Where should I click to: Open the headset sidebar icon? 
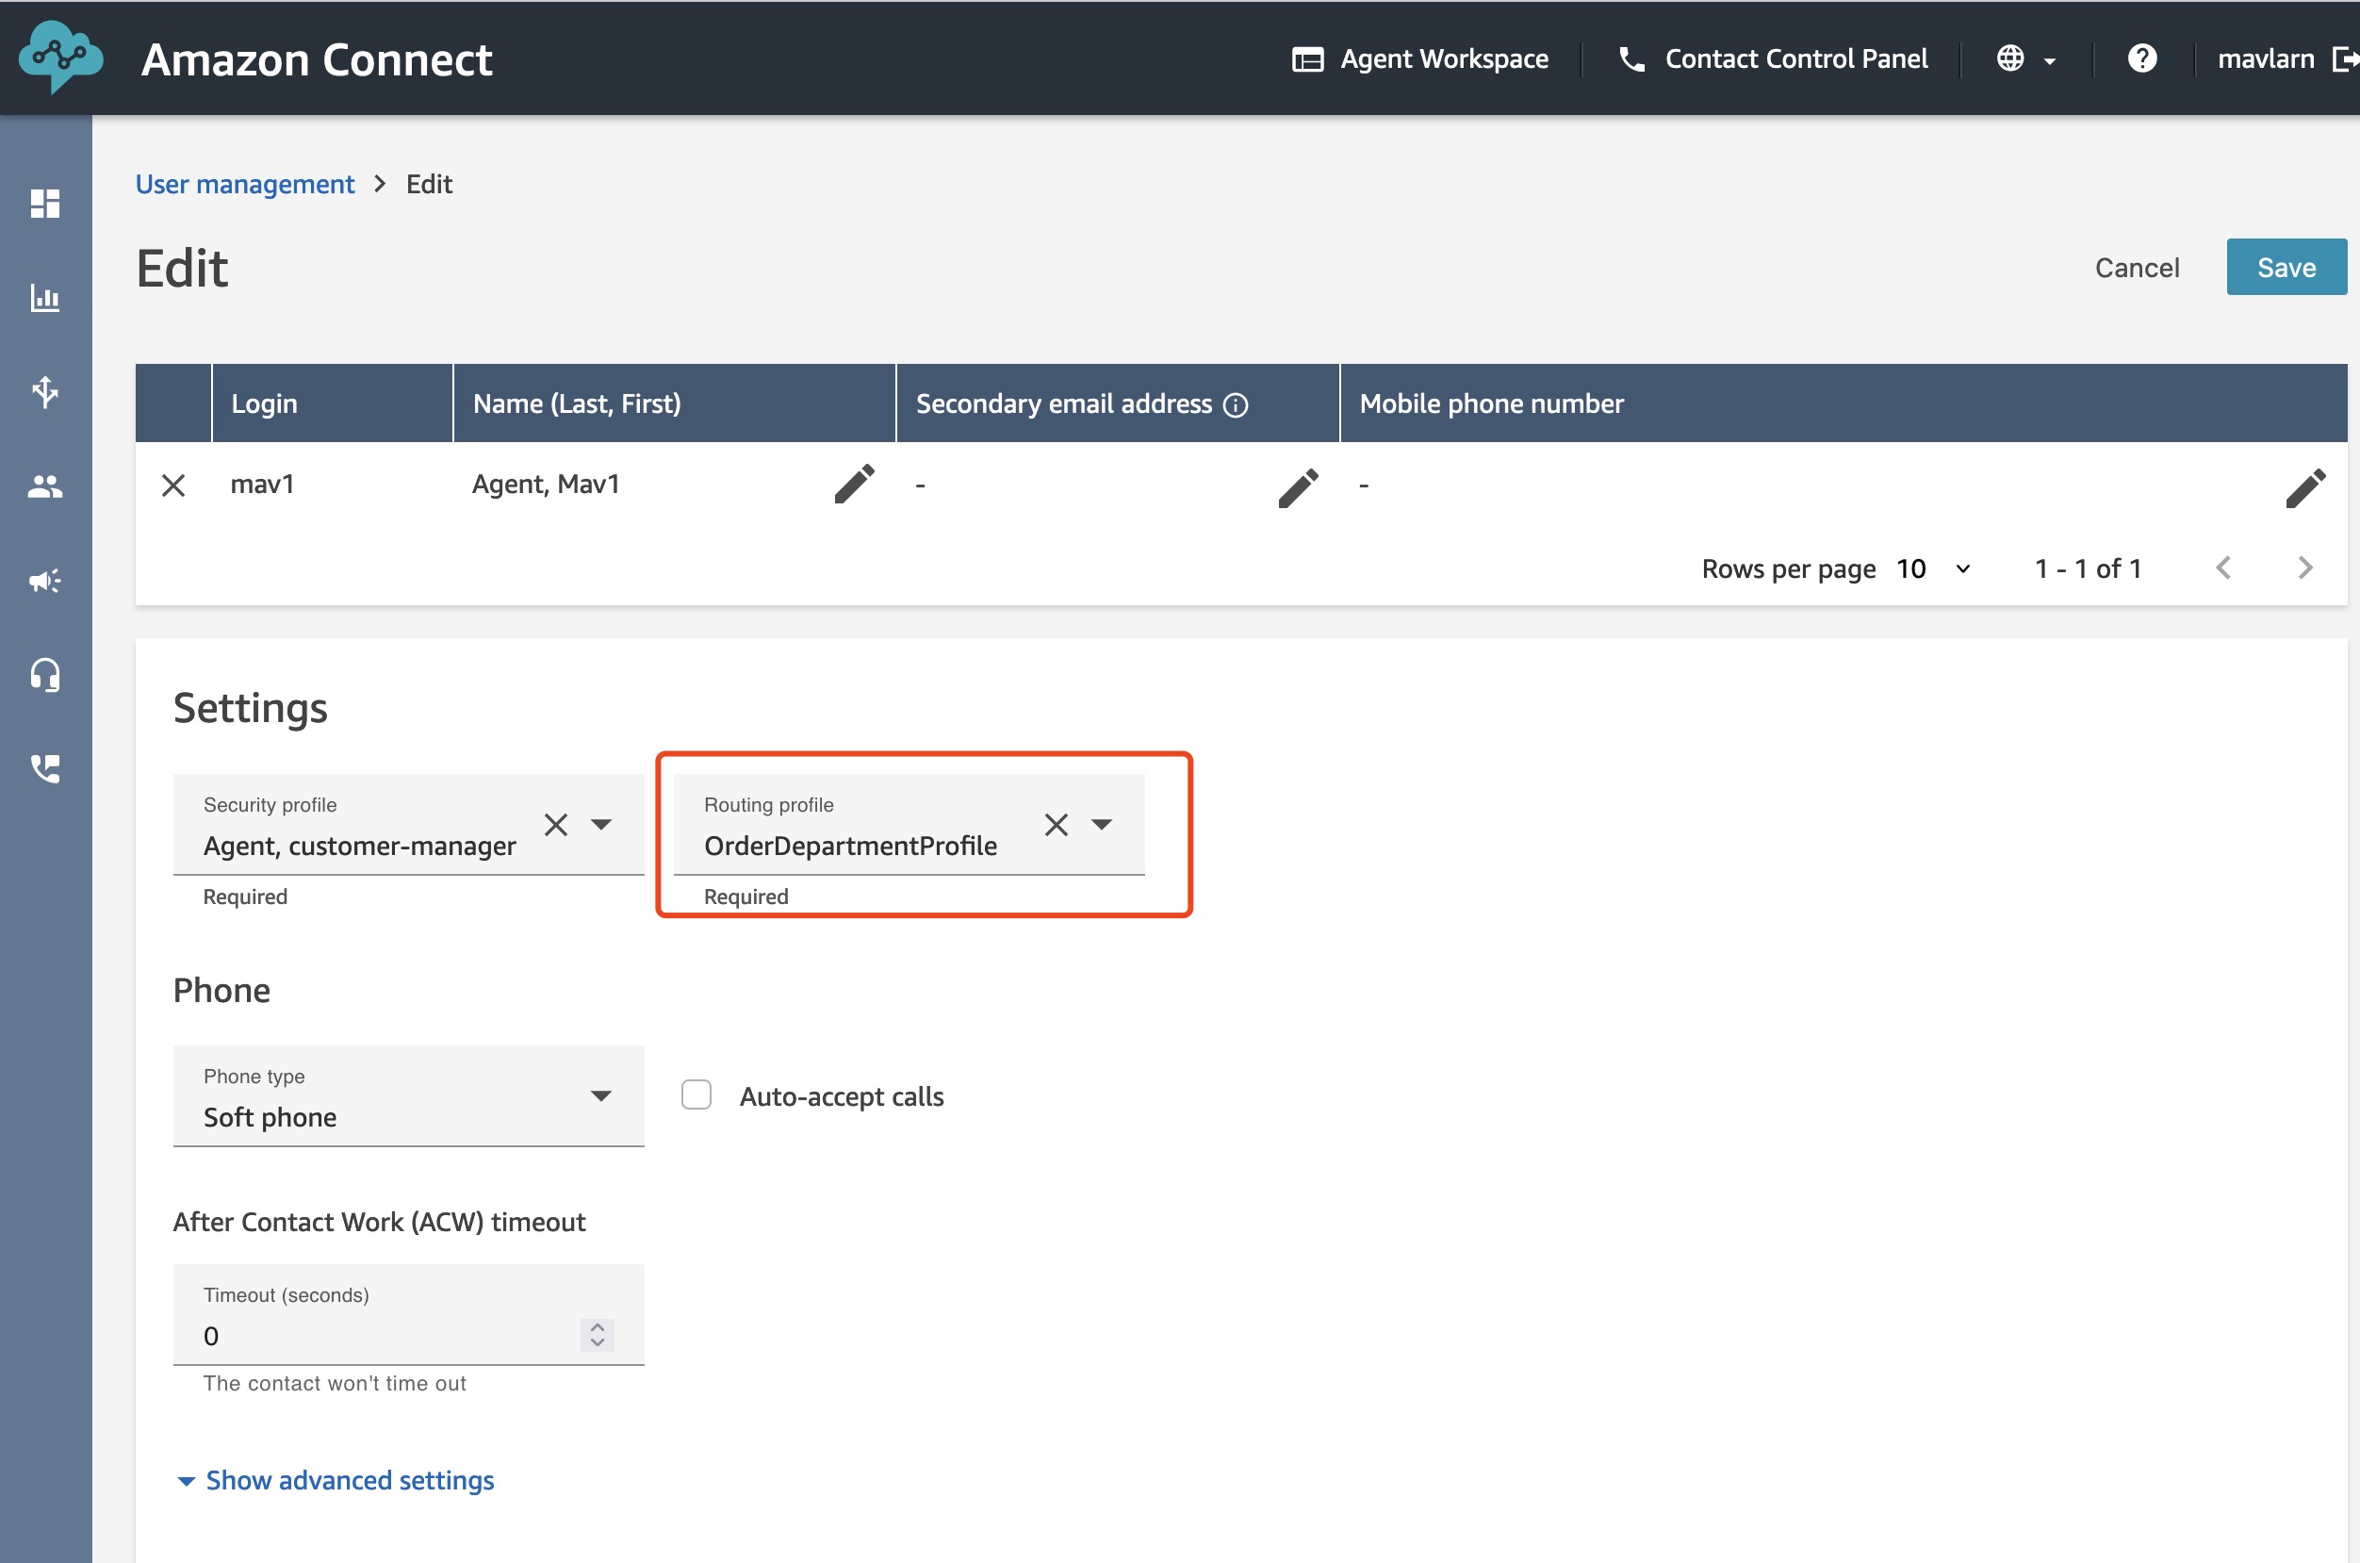click(x=45, y=675)
